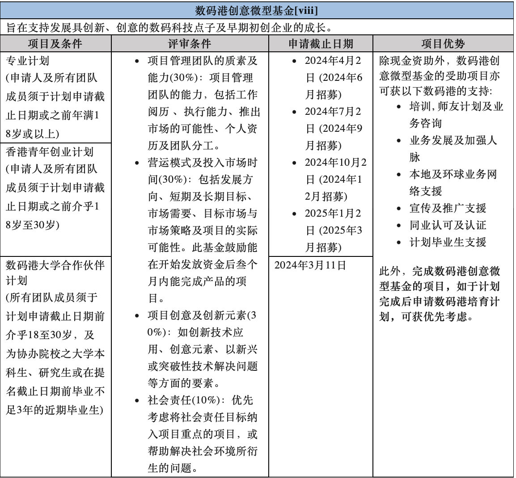This screenshot has width=516, height=478.
Task: Select the bullet 培训, 师友计划及业务咨询
Action: coord(456,115)
